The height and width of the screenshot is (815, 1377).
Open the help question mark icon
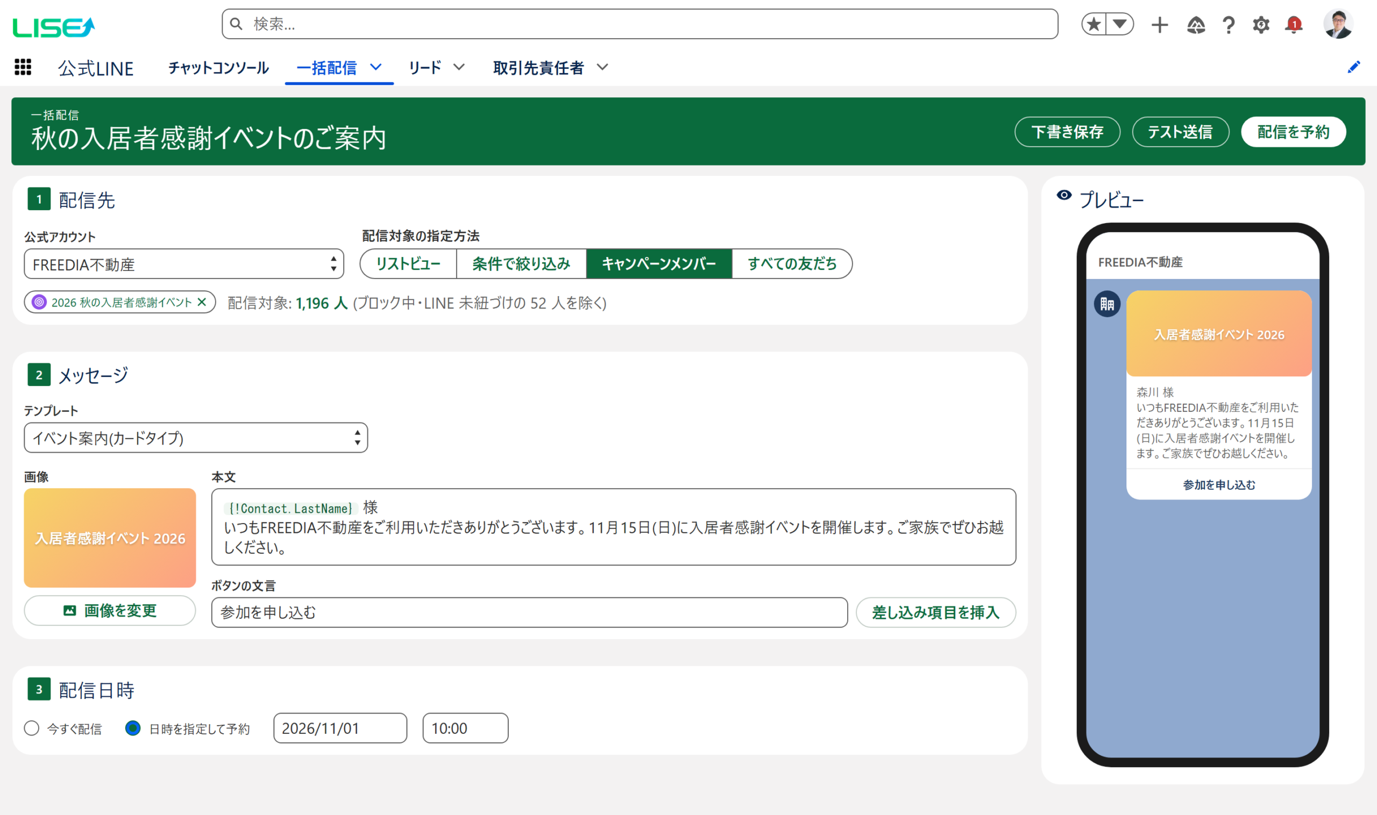click(x=1229, y=25)
